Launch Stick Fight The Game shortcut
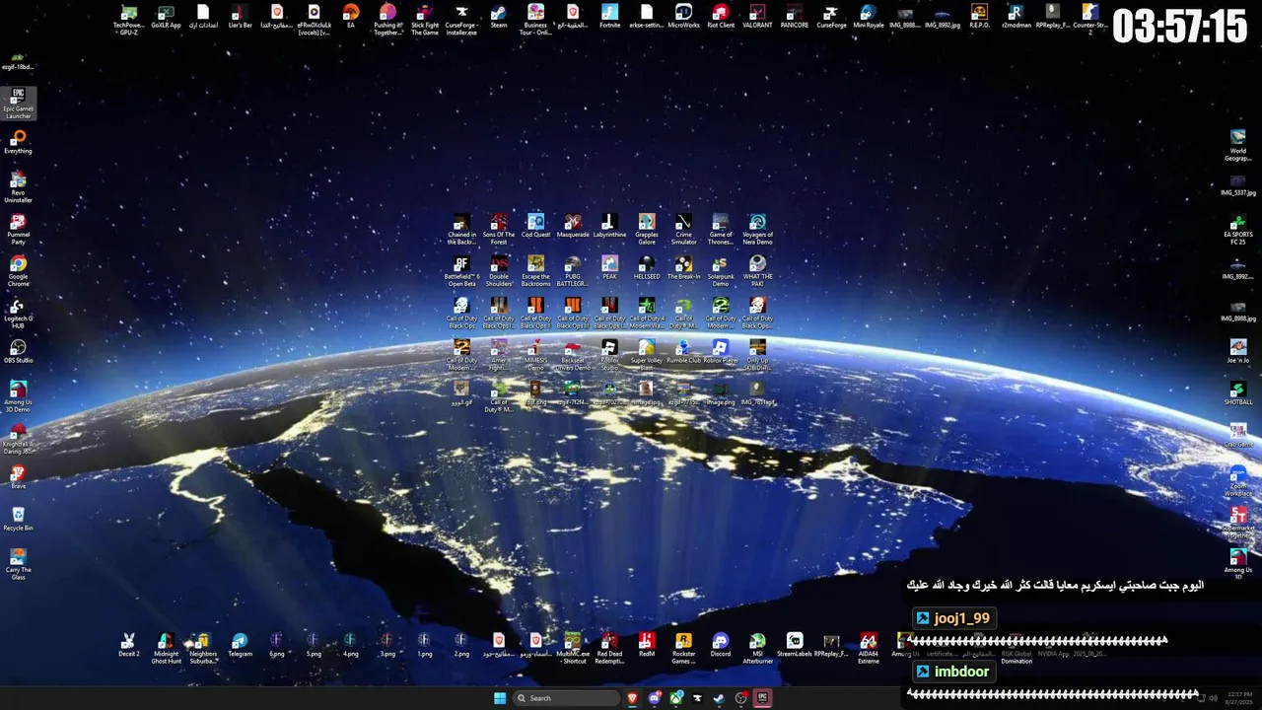Viewport: 1262px width, 710px height. pyautogui.click(x=425, y=19)
